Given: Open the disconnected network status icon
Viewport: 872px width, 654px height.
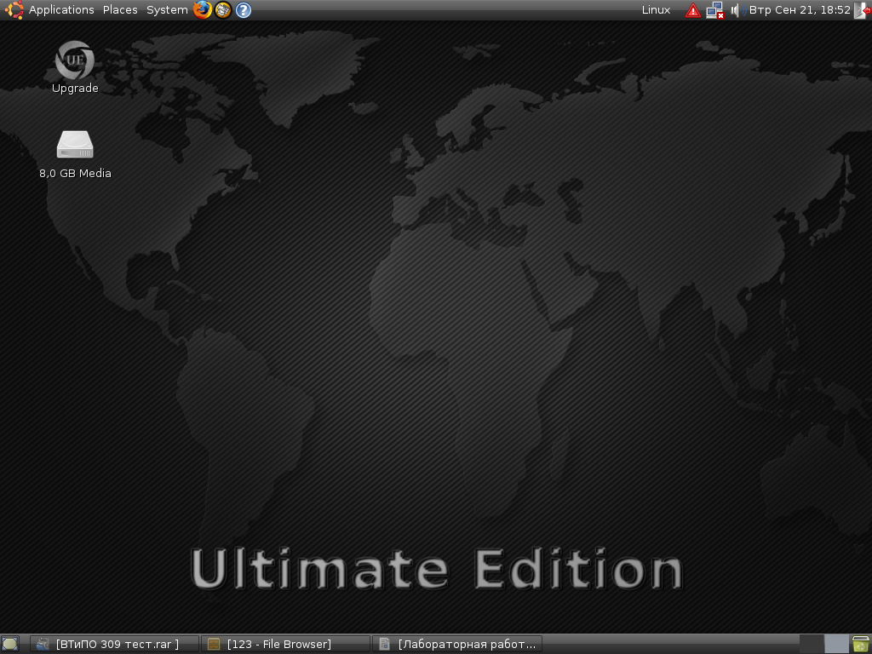Looking at the screenshot, I should pos(714,10).
